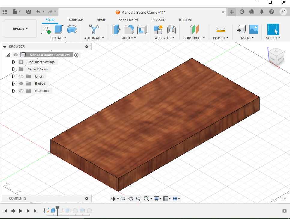Screen dimensions: 290x219
Task: Select the Revolve tool in Create panel
Action: (72, 29)
